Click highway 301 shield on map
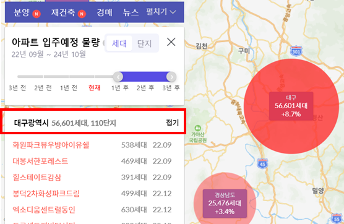This screenshot has width=344, height=224. [x=296, y=51]
